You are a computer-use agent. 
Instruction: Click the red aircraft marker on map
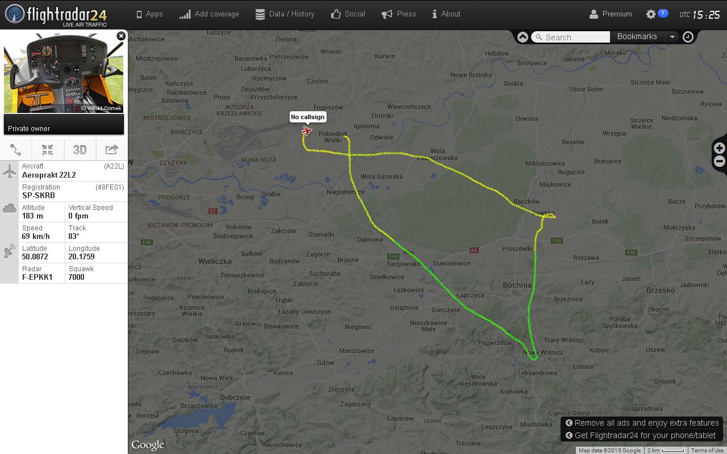pyautogui.click(x=307, y=131)
